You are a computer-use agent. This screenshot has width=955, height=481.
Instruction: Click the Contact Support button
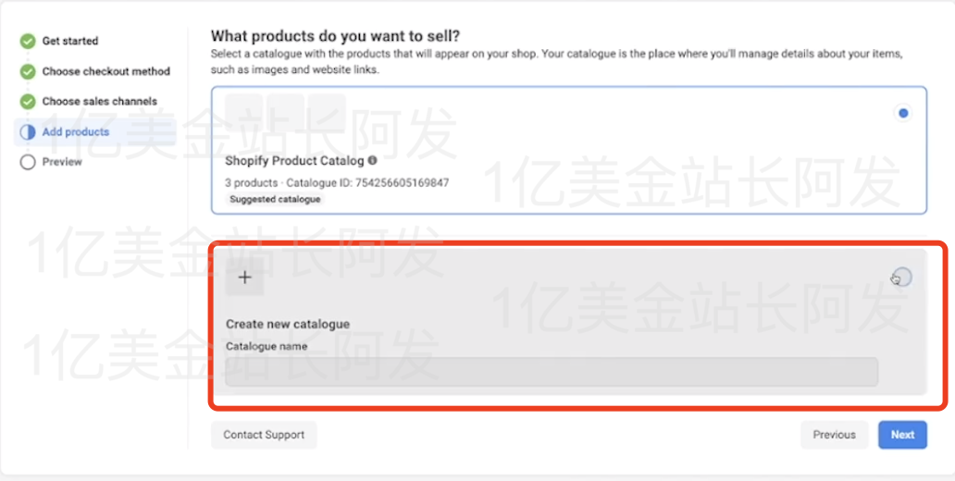[x=264, y=435]
